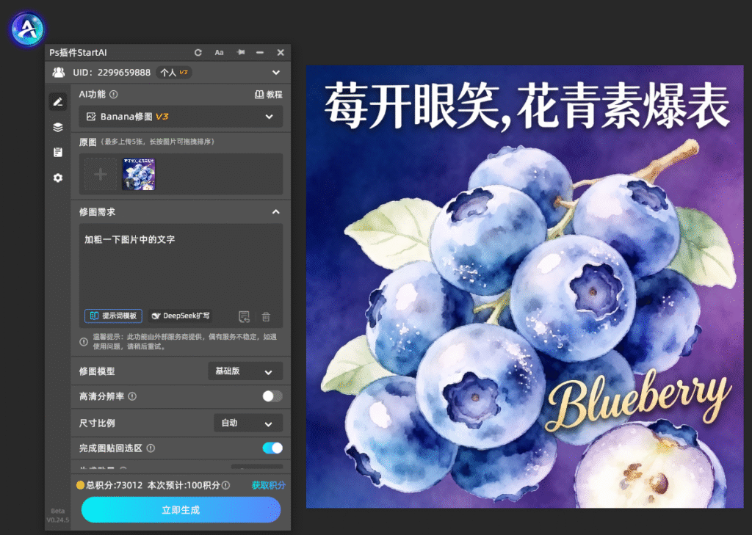Click the Aa font size icon
The width and height of the screenshot is (752, 535).
click(x=219, y=53)
